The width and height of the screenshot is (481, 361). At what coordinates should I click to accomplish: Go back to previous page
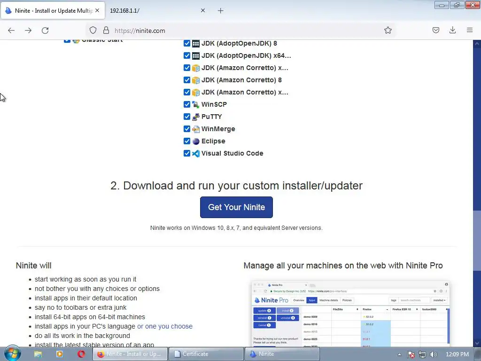[x=11, y=31]
